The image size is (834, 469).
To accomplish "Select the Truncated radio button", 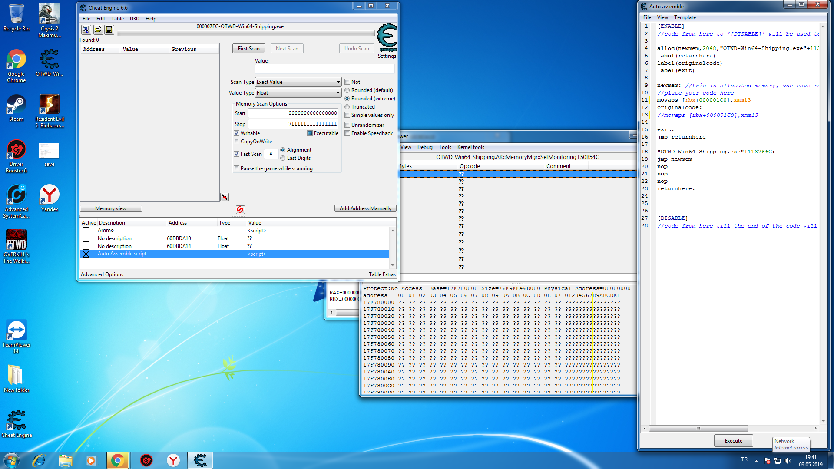I will [347, 107].
